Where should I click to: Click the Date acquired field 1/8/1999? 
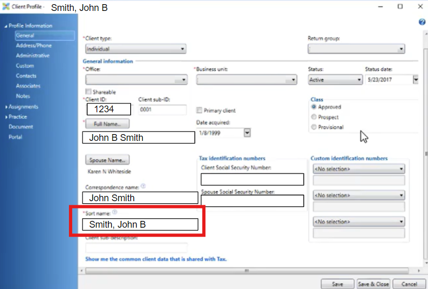coord(220,133)
